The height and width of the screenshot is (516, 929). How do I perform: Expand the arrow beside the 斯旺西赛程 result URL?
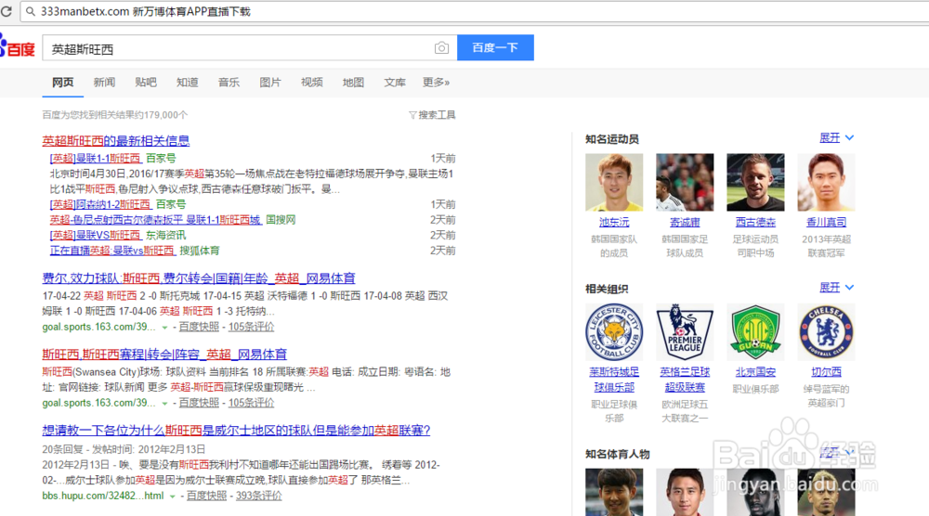pos(164,404)
